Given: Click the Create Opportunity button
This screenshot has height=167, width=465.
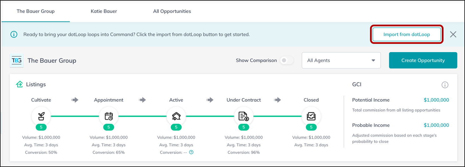Looking at the screenshot, I should click(x=423, y=60).
